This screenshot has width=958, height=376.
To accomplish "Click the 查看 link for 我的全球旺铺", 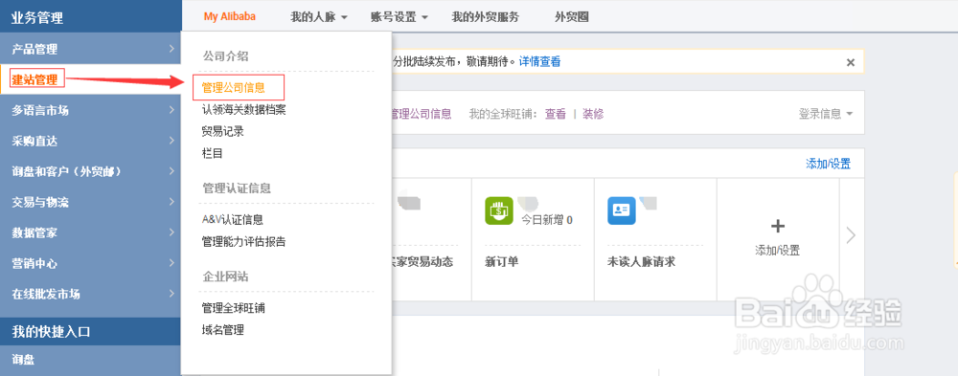I will coord(556,114).
